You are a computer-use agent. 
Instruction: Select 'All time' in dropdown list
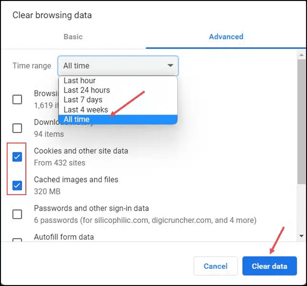pyautogui.click(x=77, y=119)
